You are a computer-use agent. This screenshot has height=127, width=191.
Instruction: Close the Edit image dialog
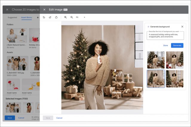44,10
